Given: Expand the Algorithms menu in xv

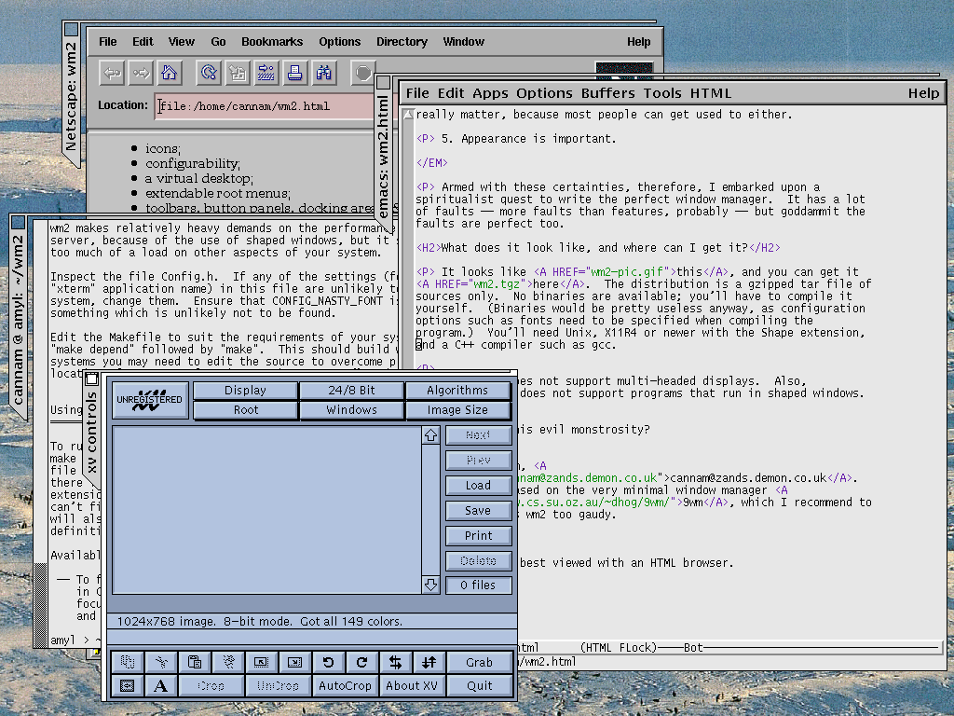Looking at the screenshot, I should point(457,391).
